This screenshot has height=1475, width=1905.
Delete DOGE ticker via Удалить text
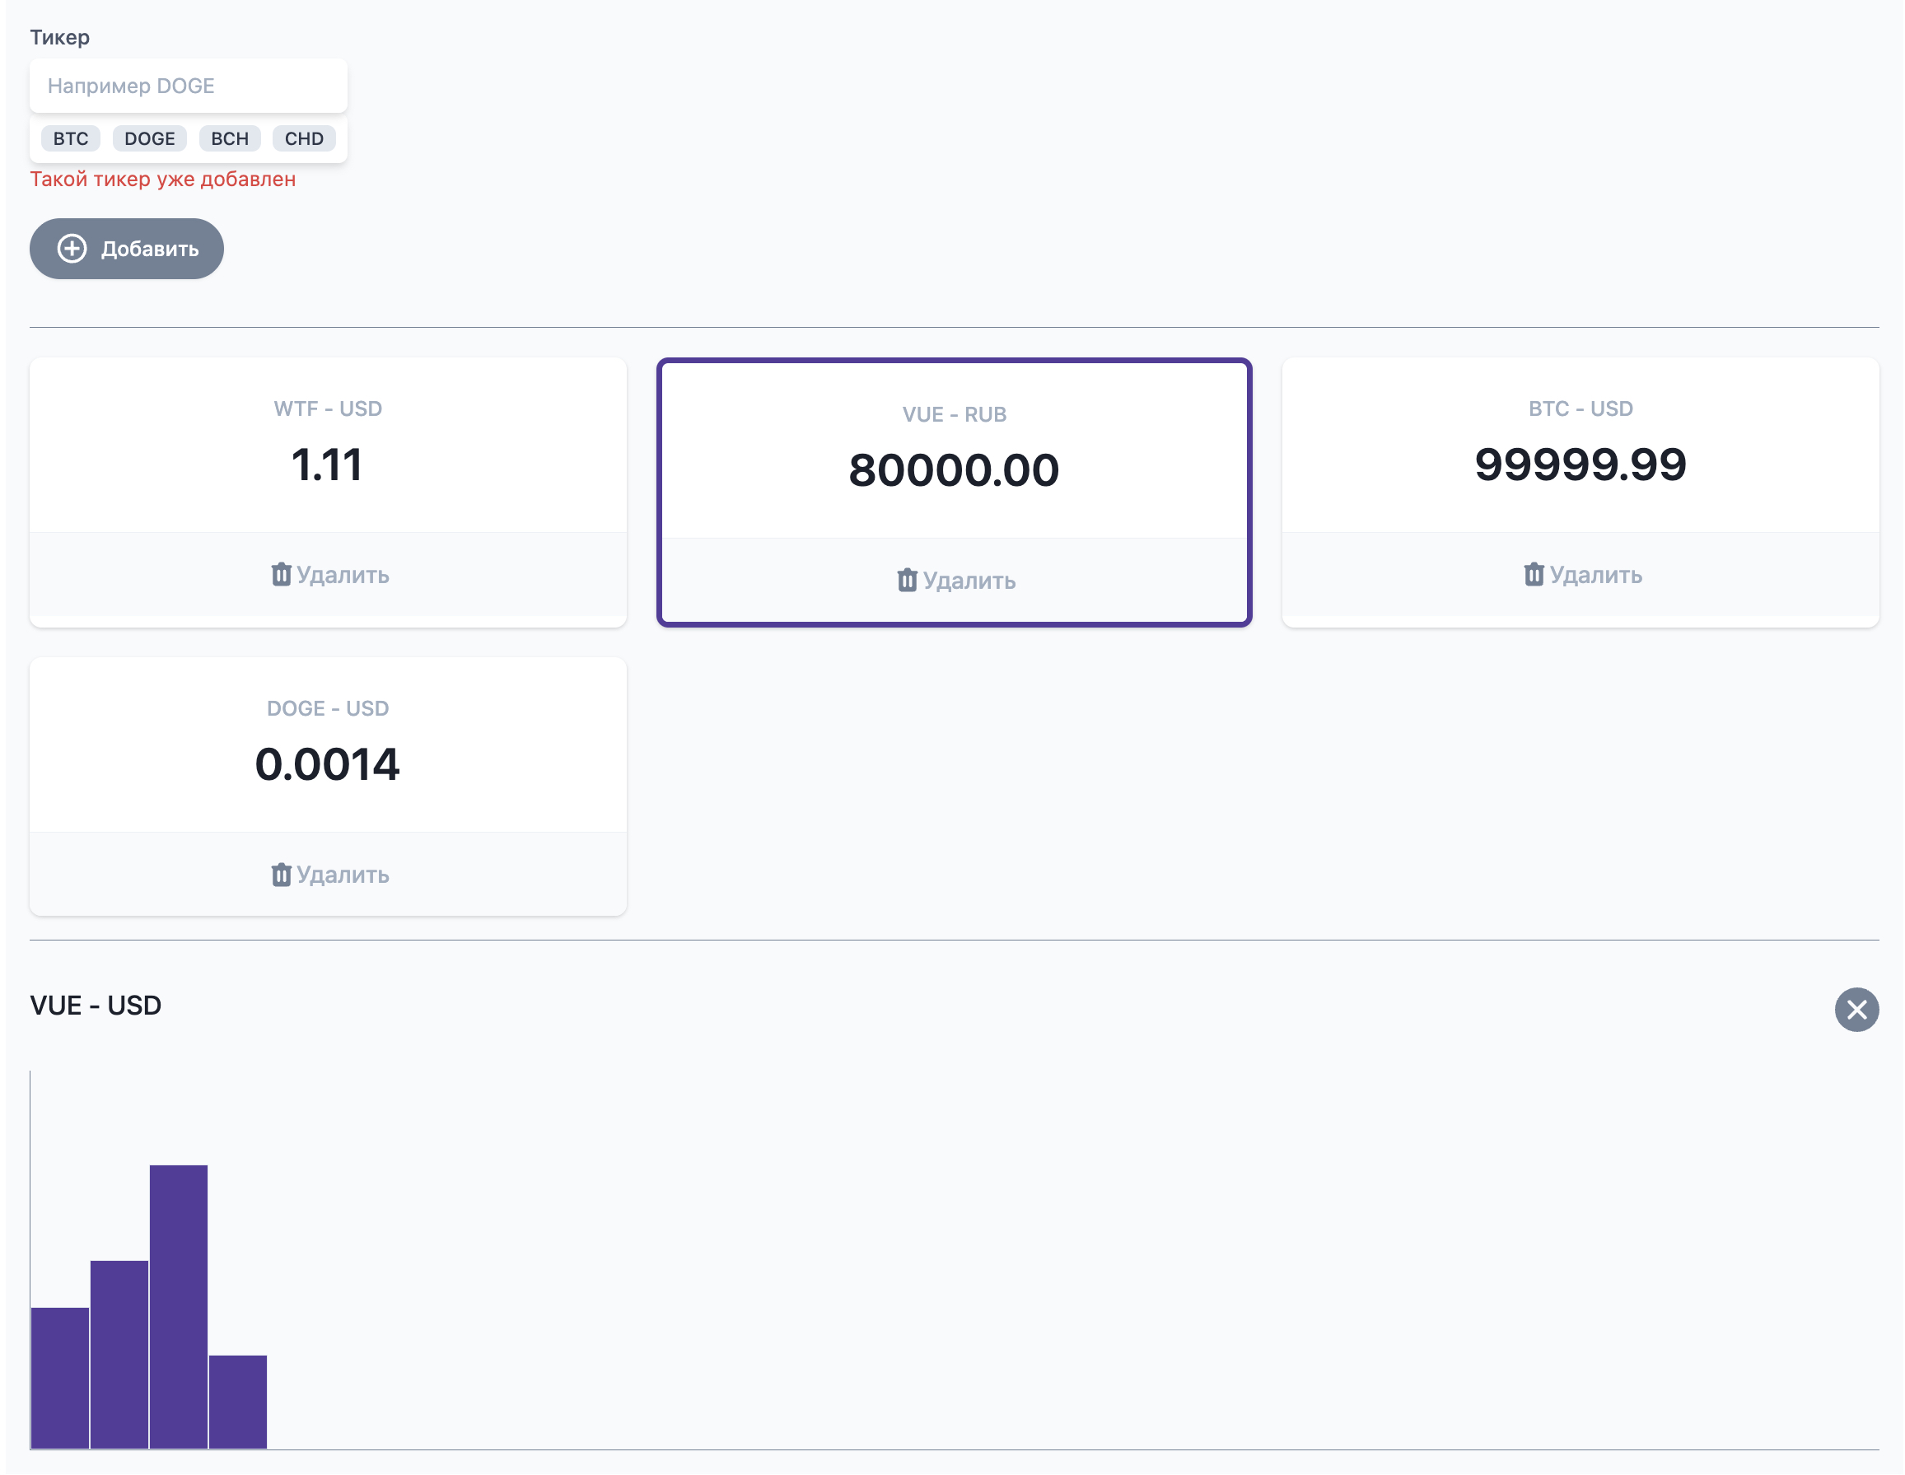[x=343, y=875]
